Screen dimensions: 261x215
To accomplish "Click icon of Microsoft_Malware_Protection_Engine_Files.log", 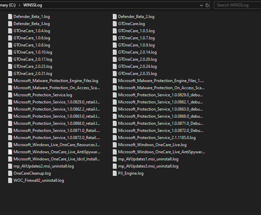I will coord(10,81).
